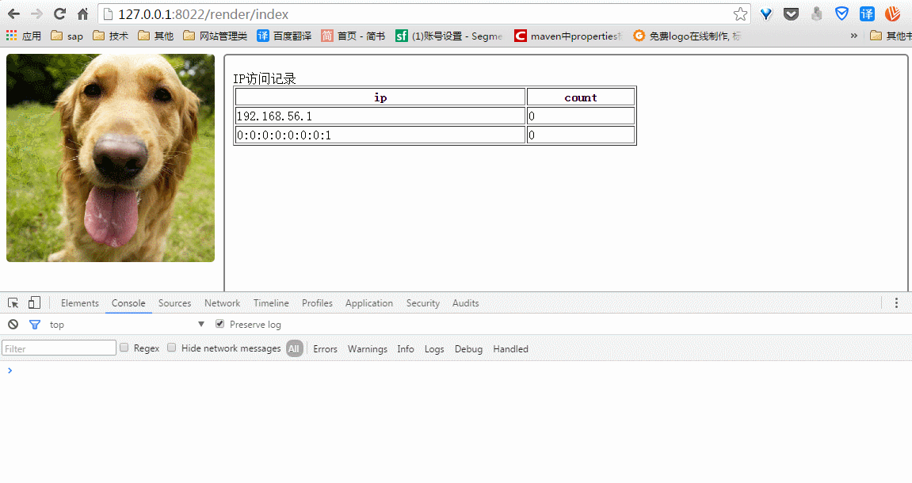This screenshot has height=483, width=912.
Task: Show hidden bookmarks with the chevron
Action: (x=854, y=36)
